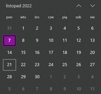Viewport: 101px width, 94px height.
Task: Pick date 15 in the calendar
Action: click(x=23, y=52)
